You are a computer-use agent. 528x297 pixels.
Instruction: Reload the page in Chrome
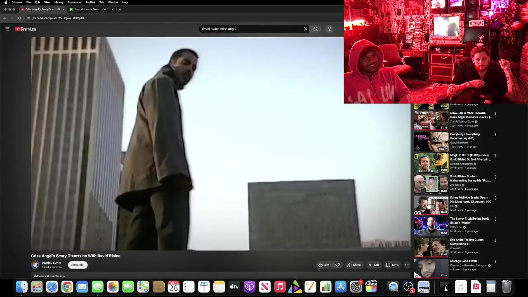(x=19, y=18)
